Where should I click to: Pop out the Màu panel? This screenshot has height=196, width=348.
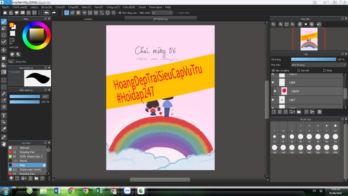(x=46, y=19)
